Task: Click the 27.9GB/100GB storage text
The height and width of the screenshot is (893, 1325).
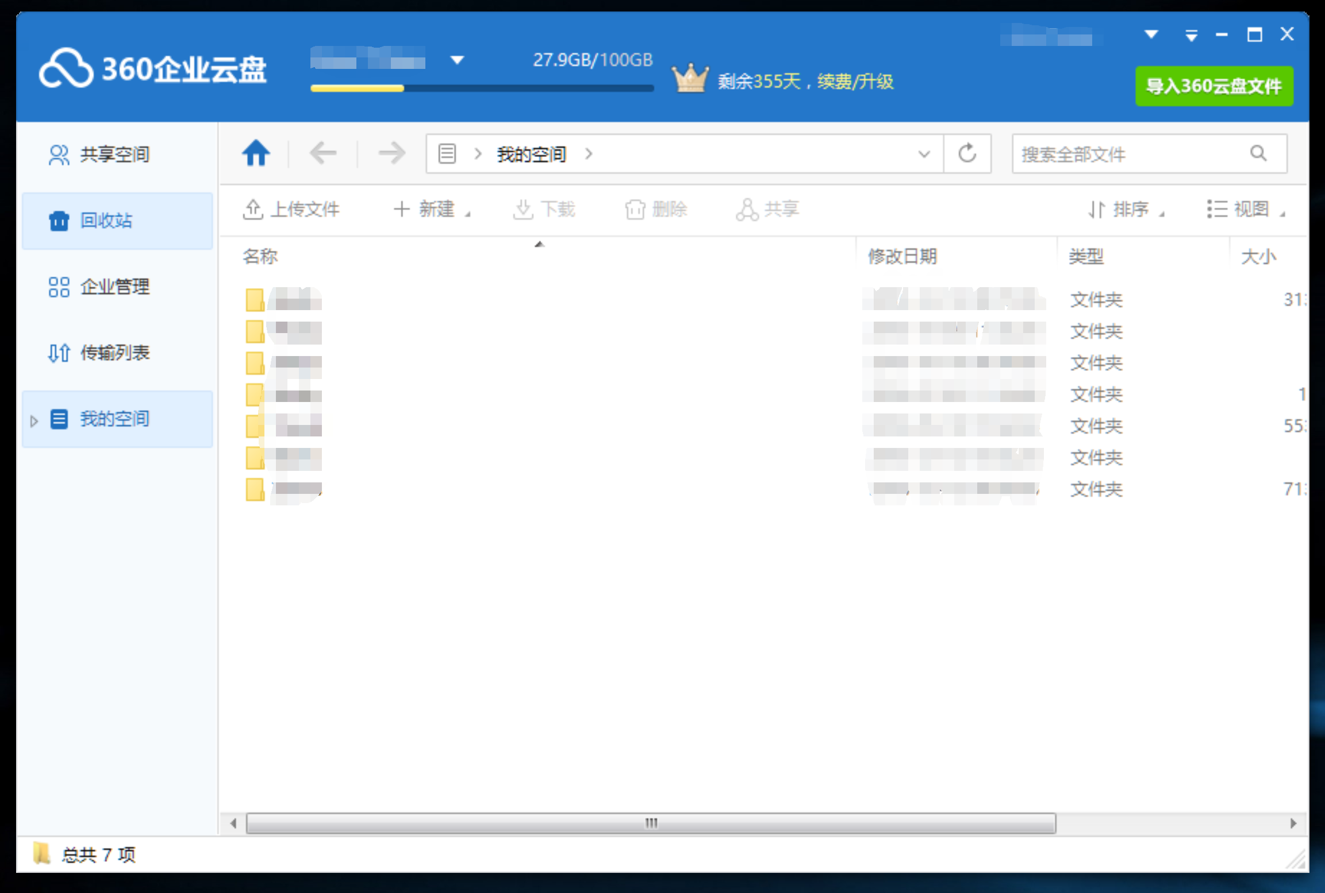Action: tap(593, 60)
